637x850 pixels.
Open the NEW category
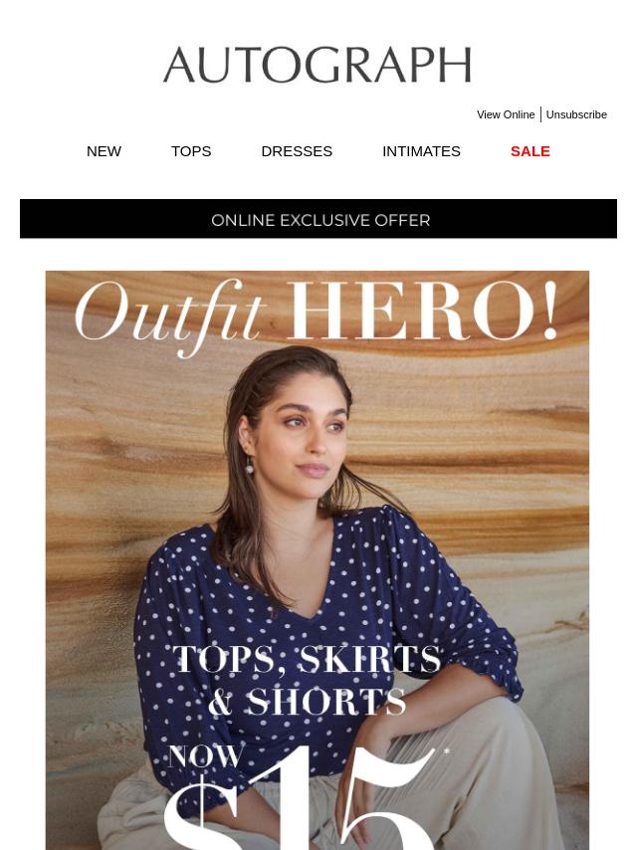104,151
